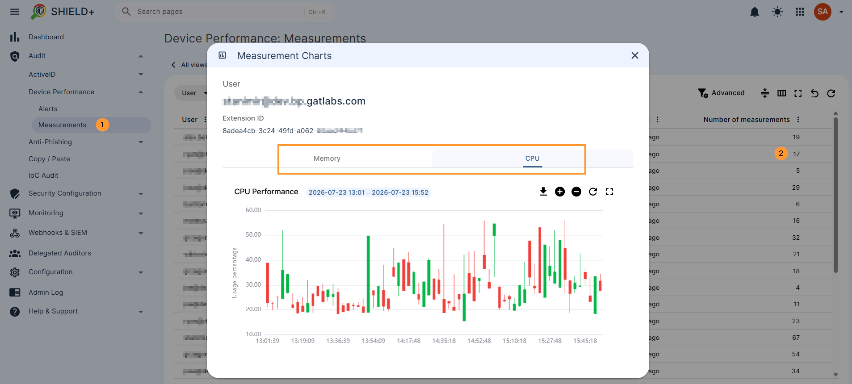
Task: Click the SHIELD+ logo
Action: click(x=63, y=12)
